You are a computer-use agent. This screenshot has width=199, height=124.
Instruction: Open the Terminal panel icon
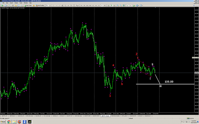(19, 5)
